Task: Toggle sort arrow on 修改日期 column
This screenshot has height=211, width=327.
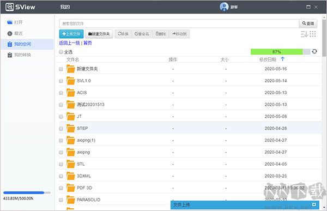Action: [282, 59]
